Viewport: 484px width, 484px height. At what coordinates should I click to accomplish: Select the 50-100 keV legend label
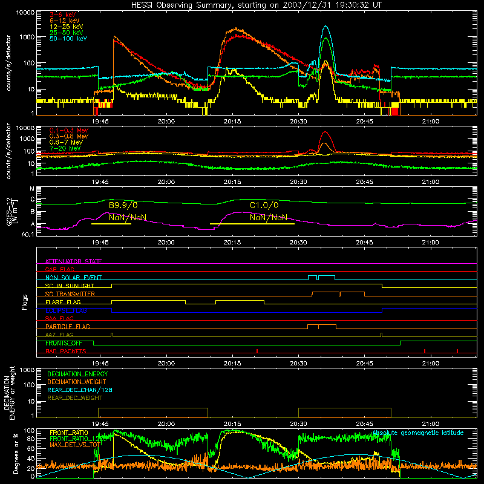point(68,39)
